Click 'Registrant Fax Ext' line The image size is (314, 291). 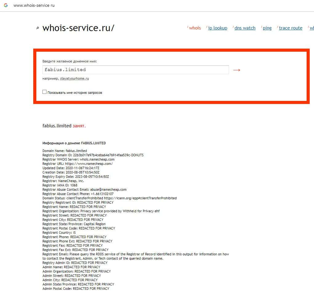(x=75, y=250)
